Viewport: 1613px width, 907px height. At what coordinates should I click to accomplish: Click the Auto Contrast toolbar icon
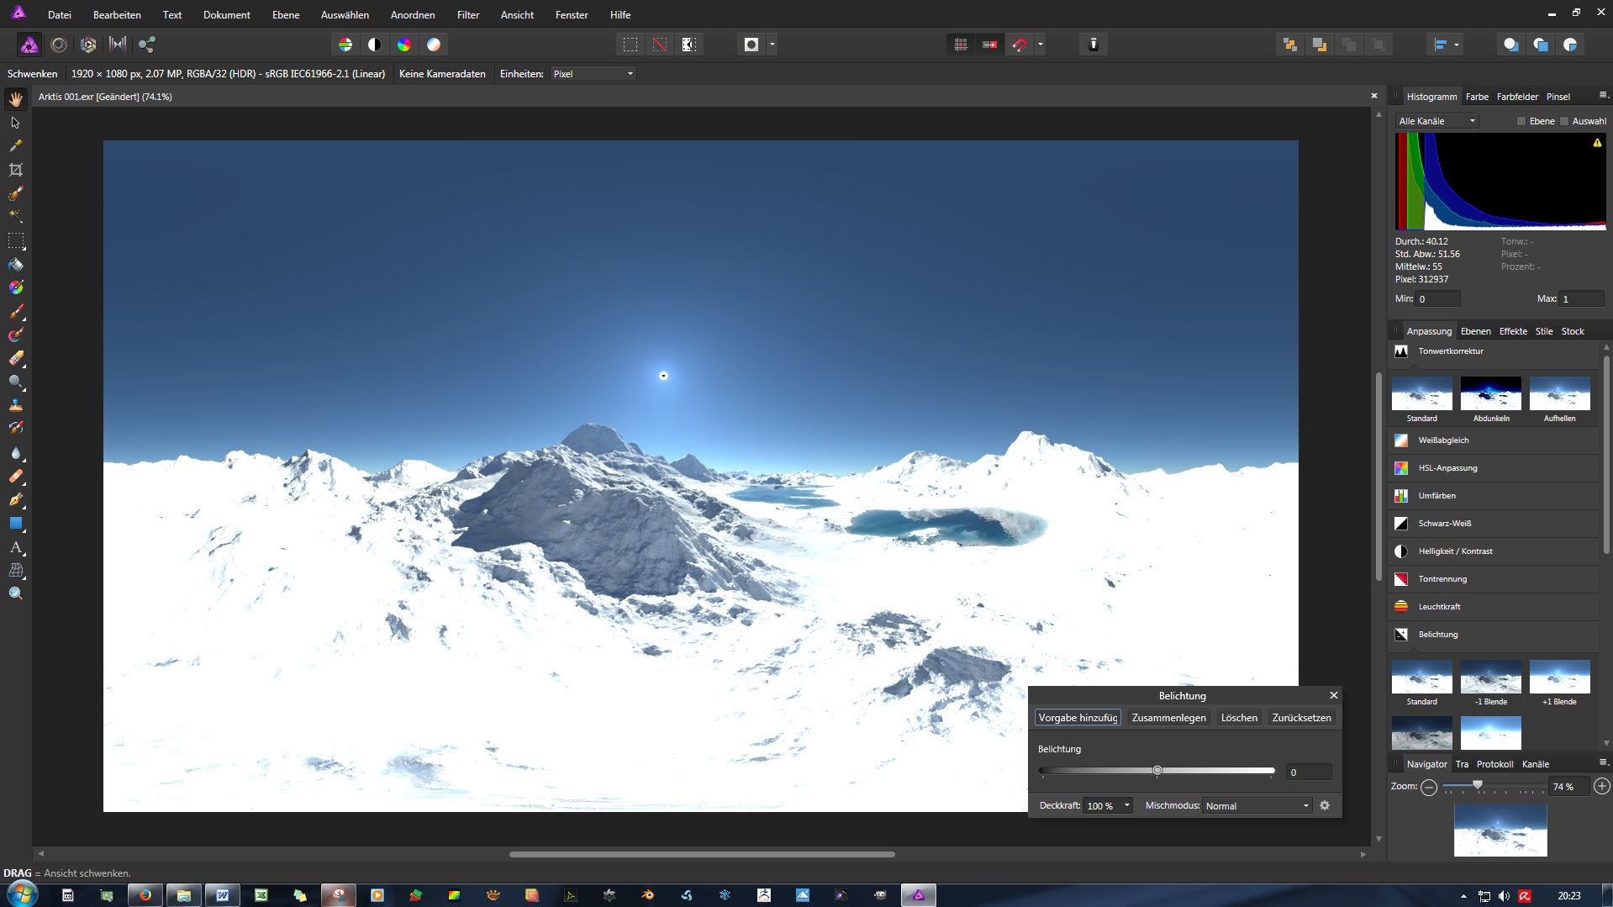(x=375, y=45)
